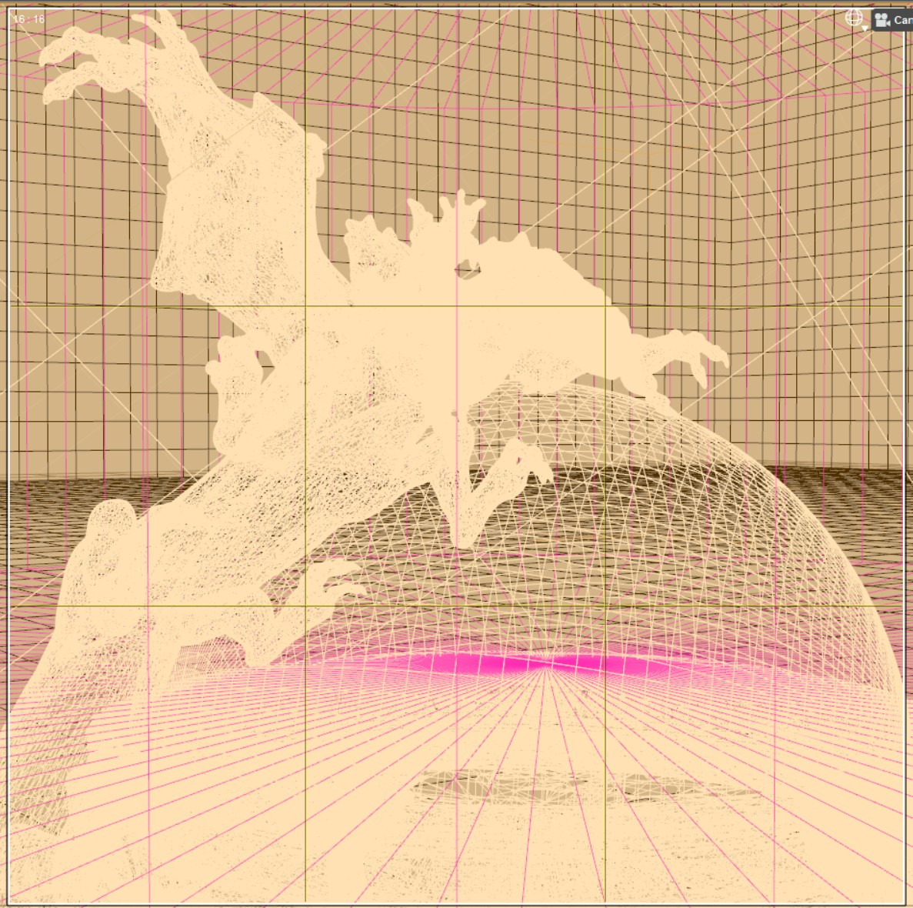Expand the draw style dropdown arrow

(865, 28)
